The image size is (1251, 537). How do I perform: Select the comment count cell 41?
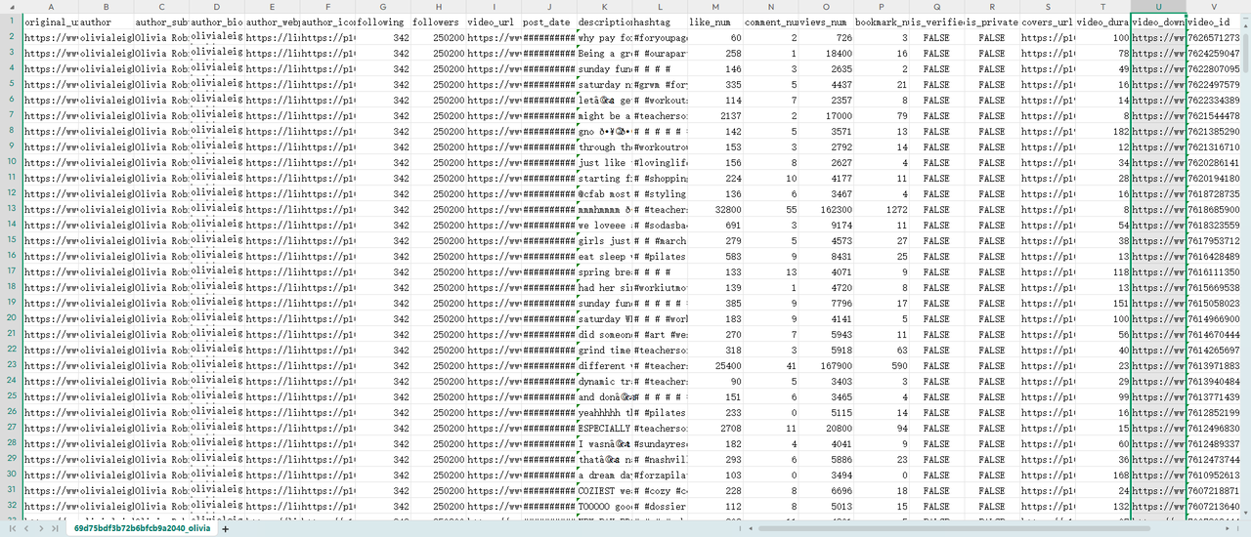770,365
